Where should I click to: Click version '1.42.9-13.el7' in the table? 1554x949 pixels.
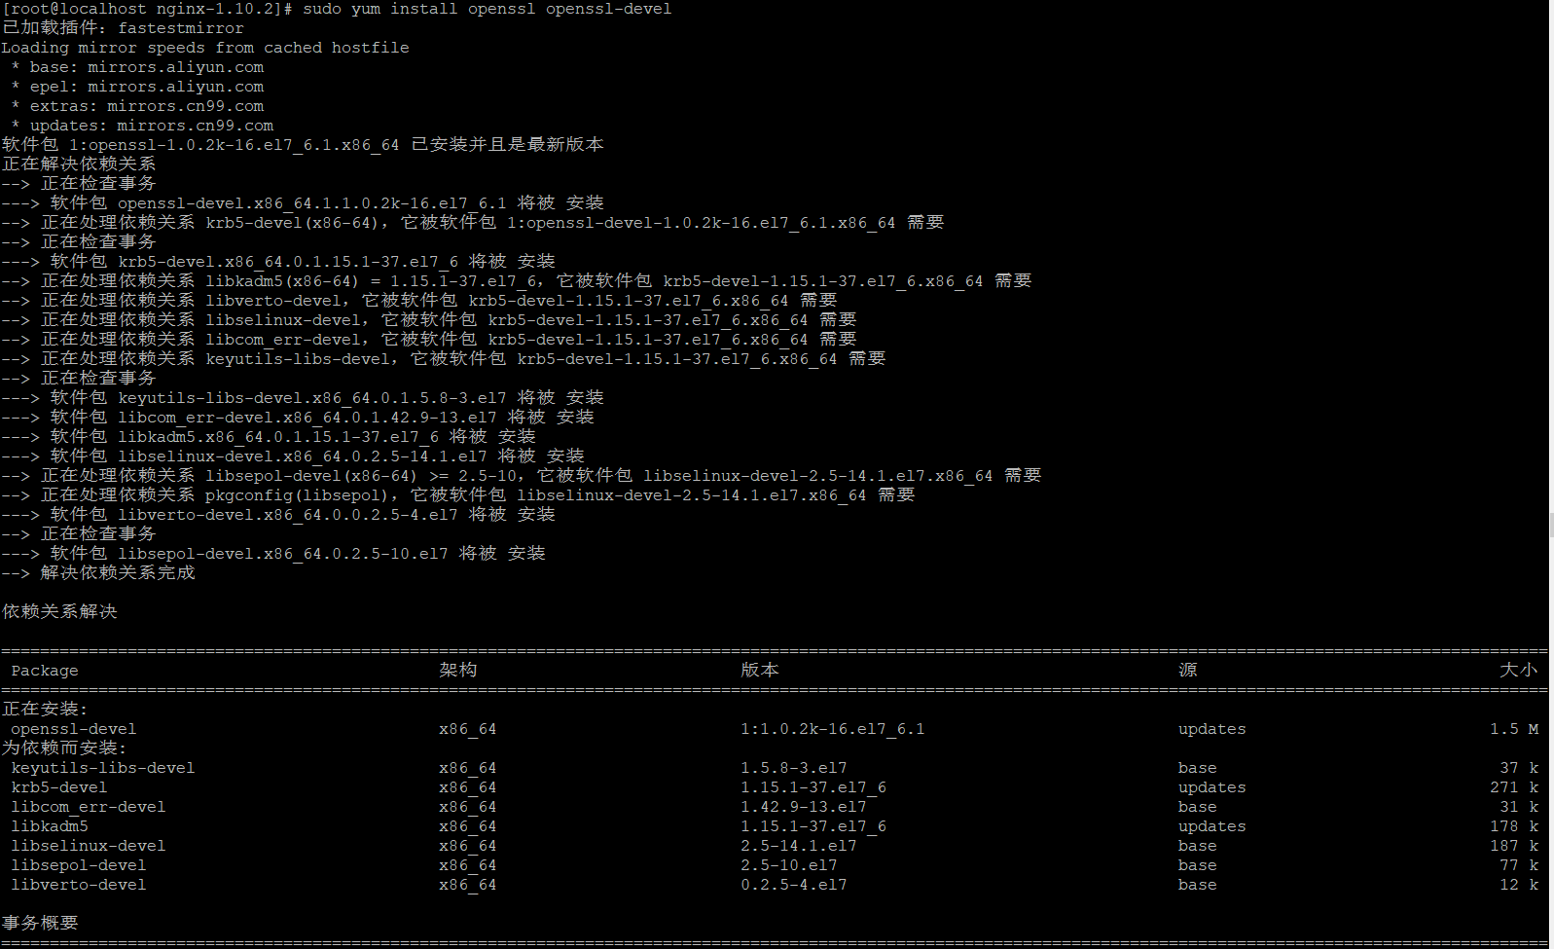pyautogui.click(x=804, y=807)
